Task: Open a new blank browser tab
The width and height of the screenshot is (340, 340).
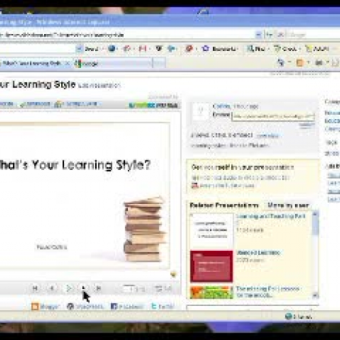Action: coord(159,63)
